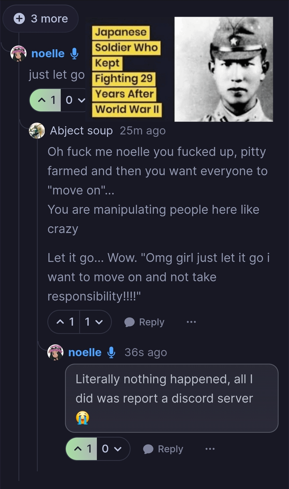Expand the 3 more replies button
Image resolution: width=289 pixels, height=489 pixels.
click(41, 19)
